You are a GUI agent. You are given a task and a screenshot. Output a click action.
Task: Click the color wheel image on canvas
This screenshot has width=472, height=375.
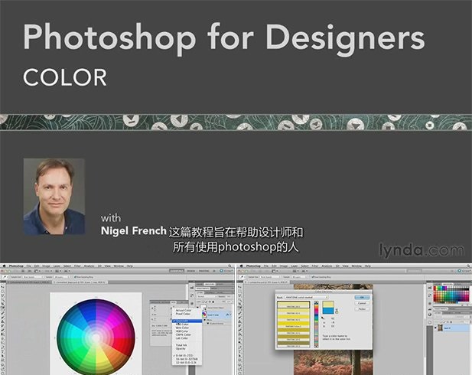point(96,337)
